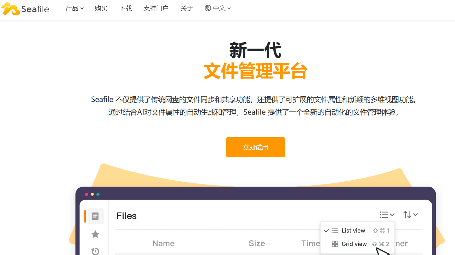This screenshot has height=255, width=455.
Task: Open the view mode dropdown in Files
Action: point(387,215)
